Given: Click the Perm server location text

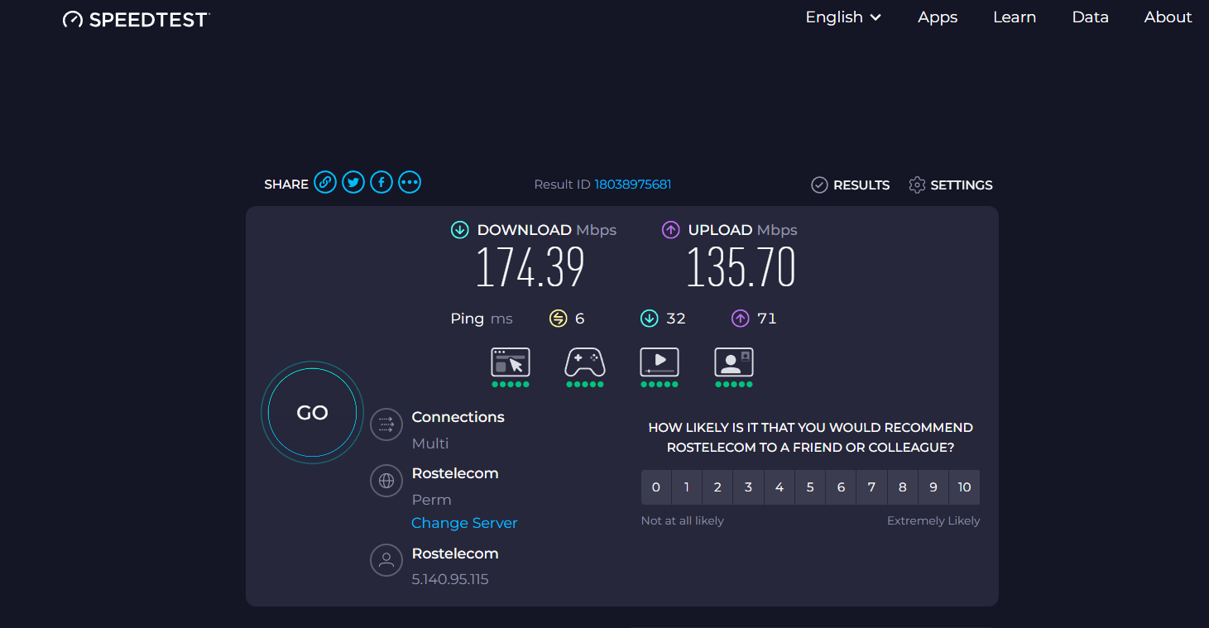Looking at the screenshot, I should pyautogui.click(x=431, y=500).
